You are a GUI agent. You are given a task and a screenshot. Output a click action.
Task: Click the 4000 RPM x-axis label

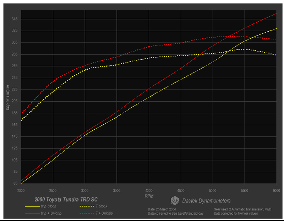tap(149, 191)
